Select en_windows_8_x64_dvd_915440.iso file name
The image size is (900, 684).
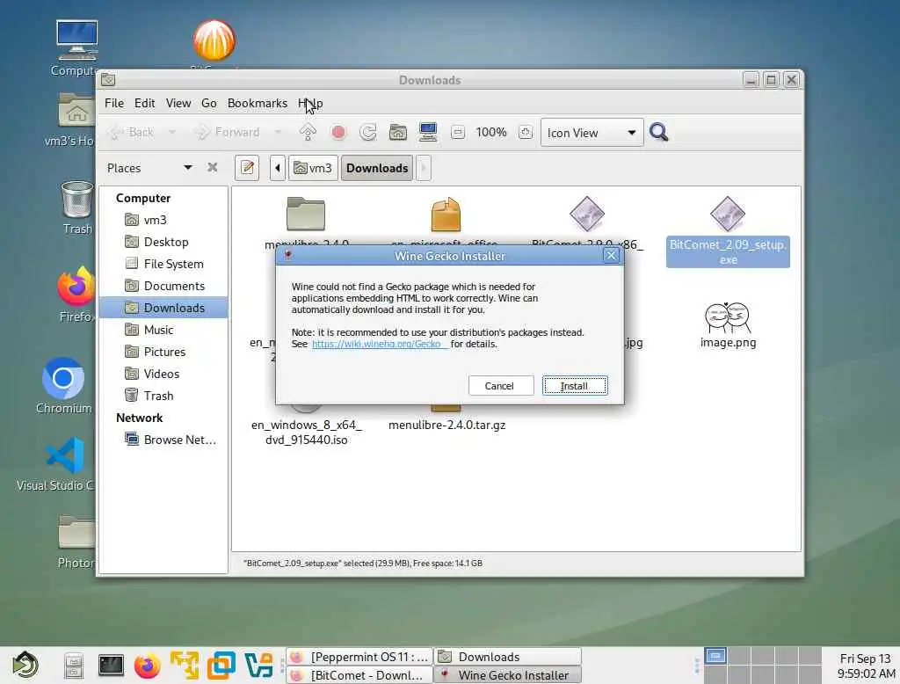[307, 433]
